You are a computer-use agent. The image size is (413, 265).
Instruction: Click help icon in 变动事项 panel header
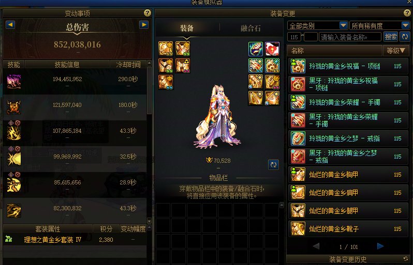coord(147,12)
